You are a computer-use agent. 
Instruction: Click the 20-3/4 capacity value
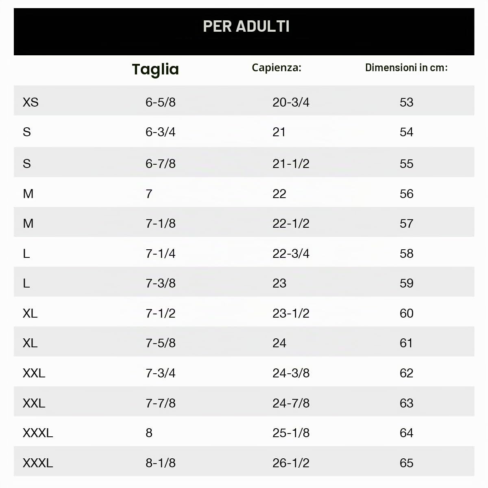[x=291, y=102]
